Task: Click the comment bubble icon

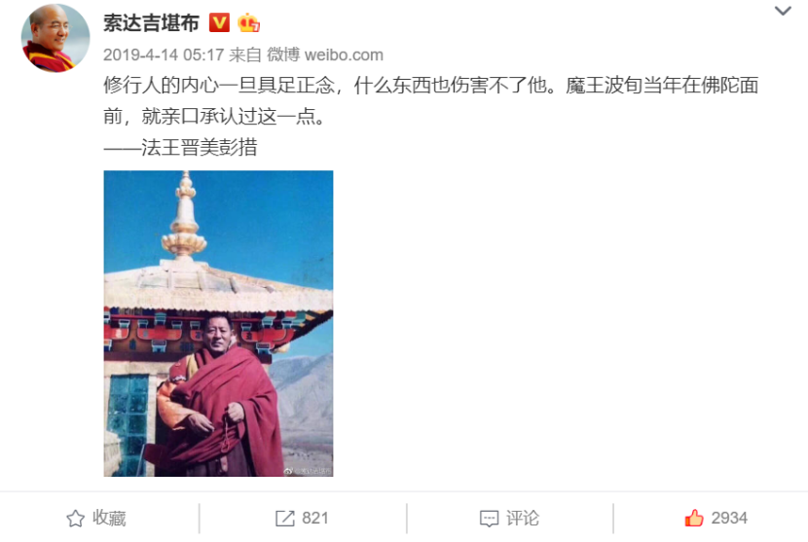Action: 489,519
